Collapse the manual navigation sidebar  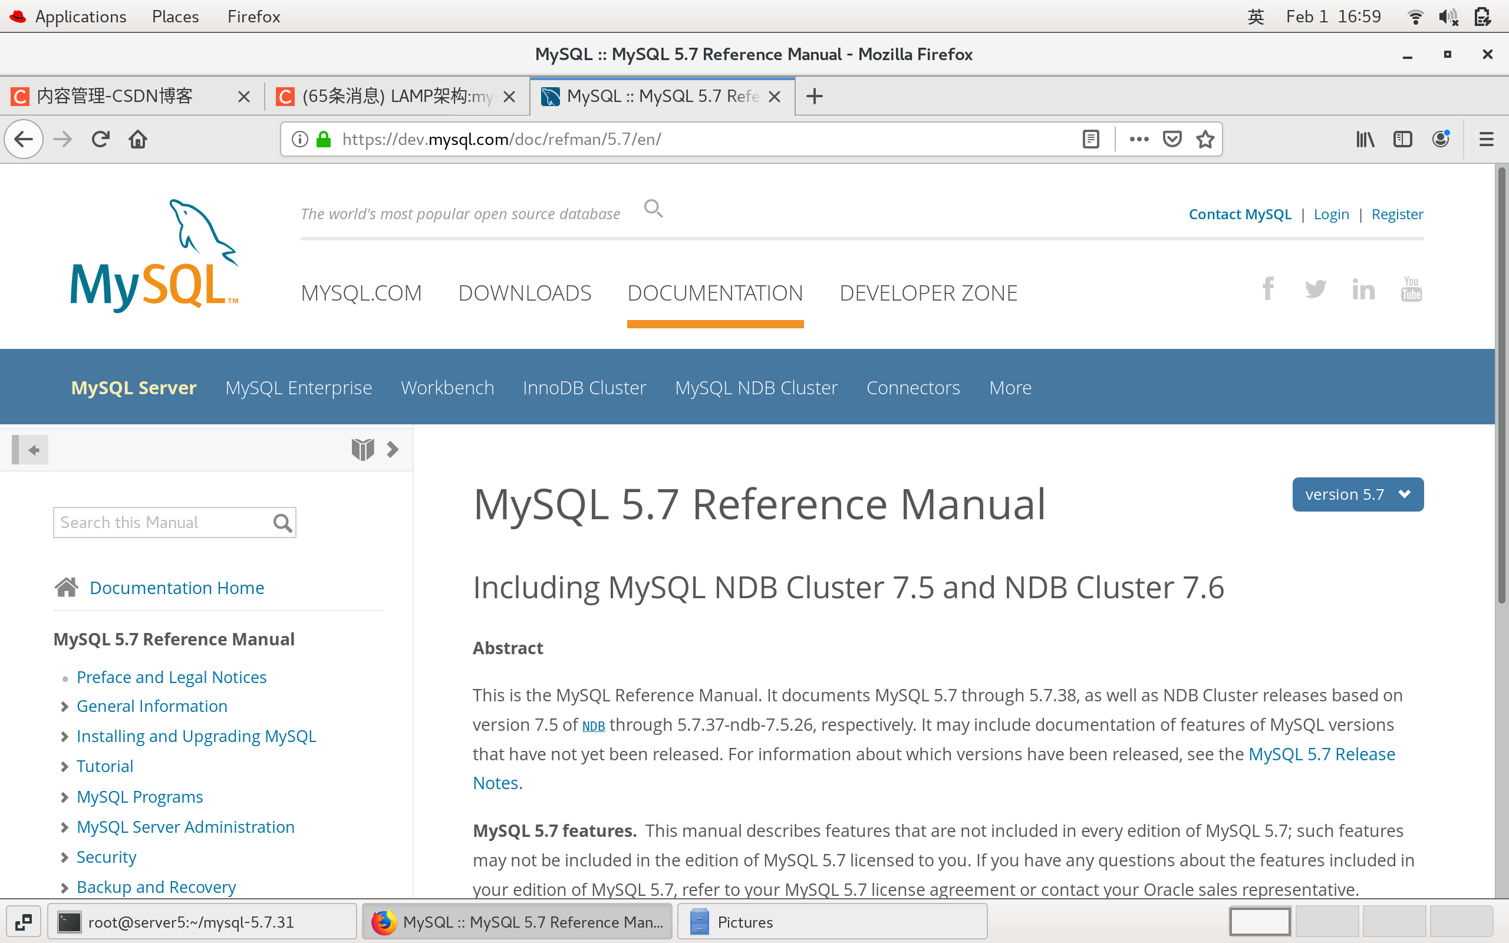click(x=30, y=450)
